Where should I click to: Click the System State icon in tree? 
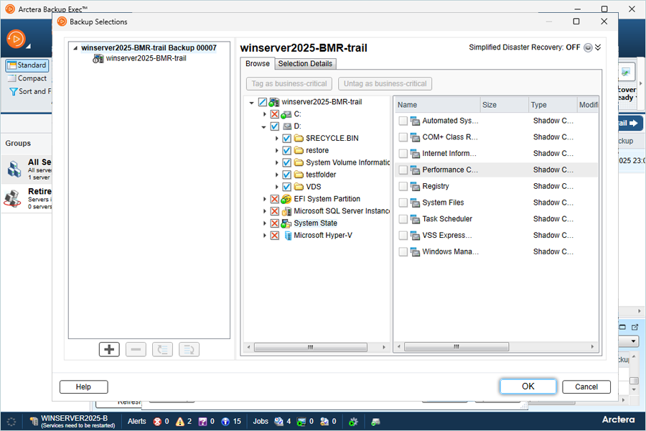286,223
